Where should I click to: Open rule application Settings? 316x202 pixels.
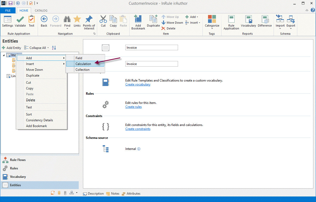8,20
